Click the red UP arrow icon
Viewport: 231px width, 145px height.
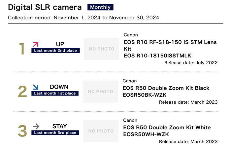[36, 44]
